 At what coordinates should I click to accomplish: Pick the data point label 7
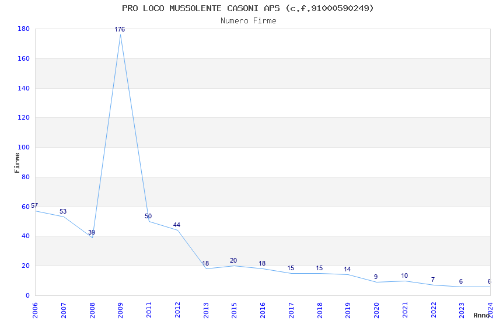tap(433, 280)
